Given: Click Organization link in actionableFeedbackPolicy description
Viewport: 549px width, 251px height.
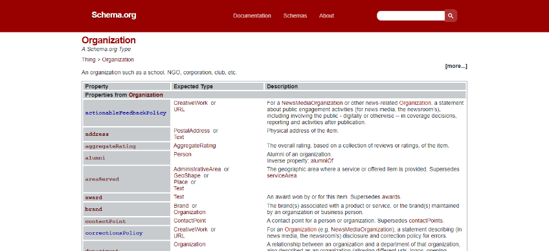Looking at the screenshot, I should [x=415, y=103].
